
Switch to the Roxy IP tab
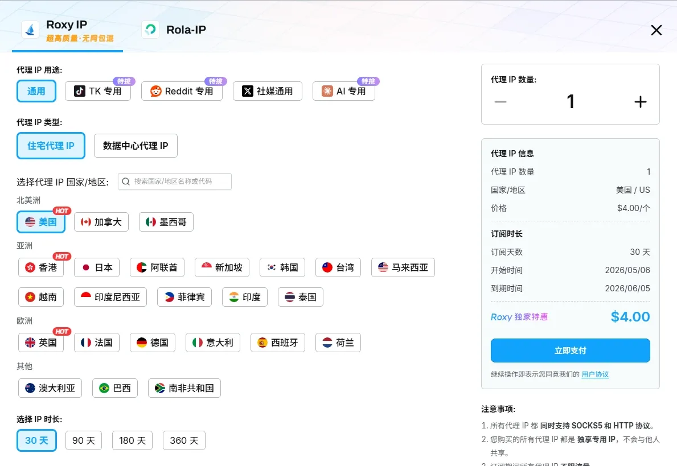tap(67, 31)
